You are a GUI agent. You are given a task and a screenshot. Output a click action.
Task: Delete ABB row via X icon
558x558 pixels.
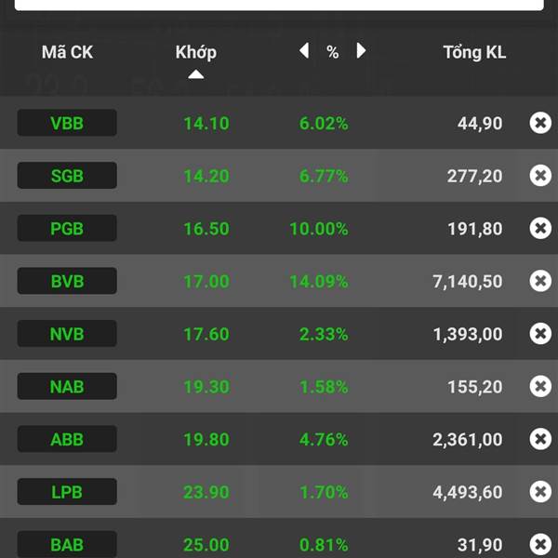tap(540, 439)
